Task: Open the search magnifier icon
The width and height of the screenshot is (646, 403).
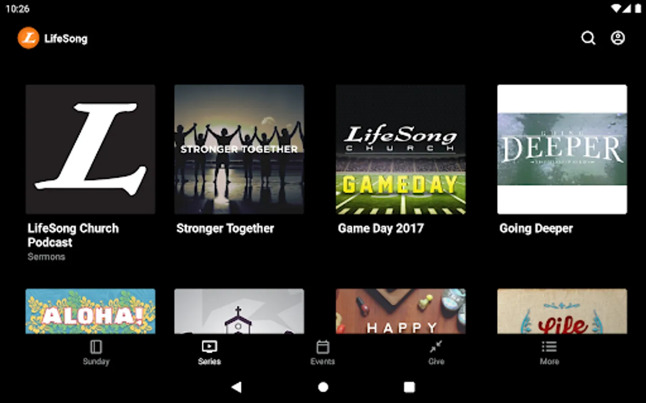Action: tap(588, 38)
